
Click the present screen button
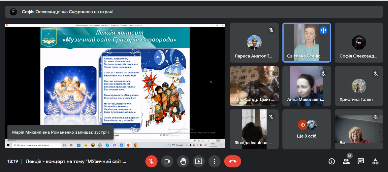click(x=199, y=161)
